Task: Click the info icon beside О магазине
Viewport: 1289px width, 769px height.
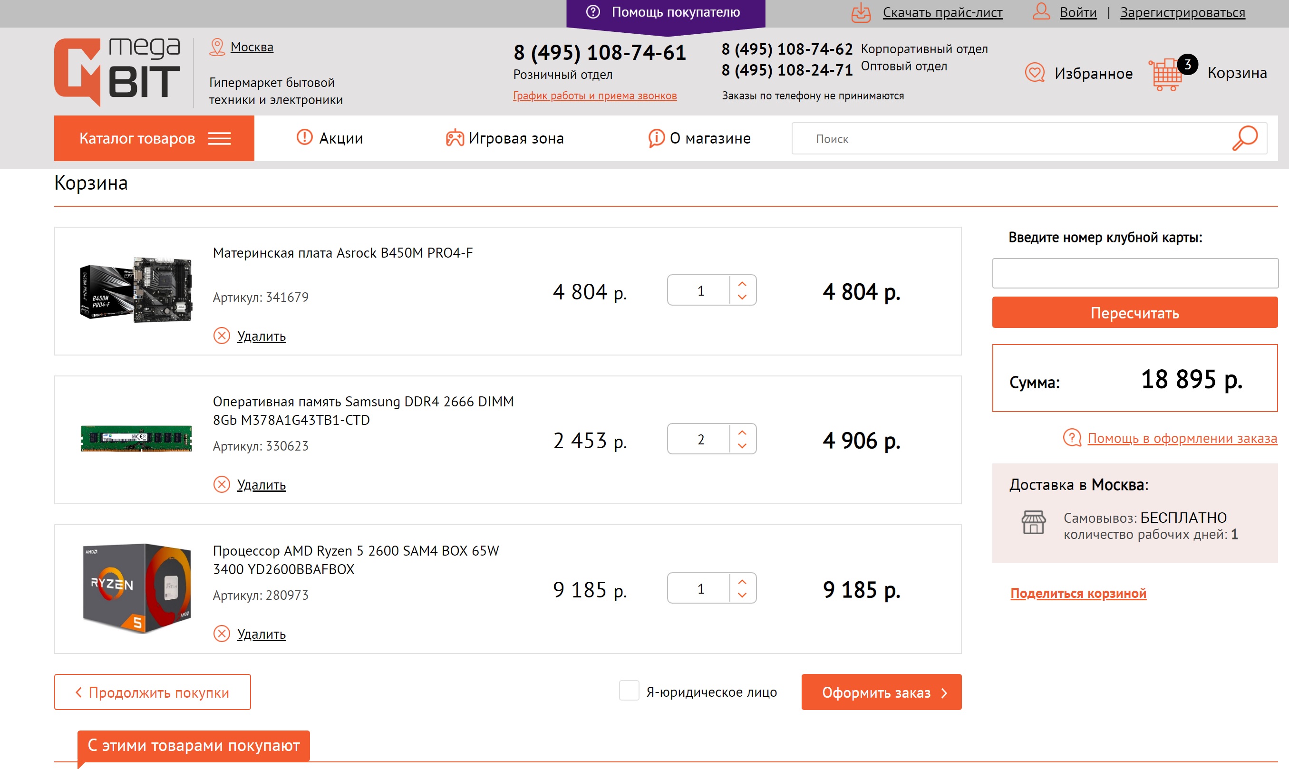Action: pos(656,138)
